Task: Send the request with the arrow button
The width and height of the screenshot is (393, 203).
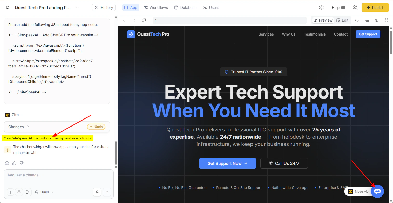Action: pos(107,192)
